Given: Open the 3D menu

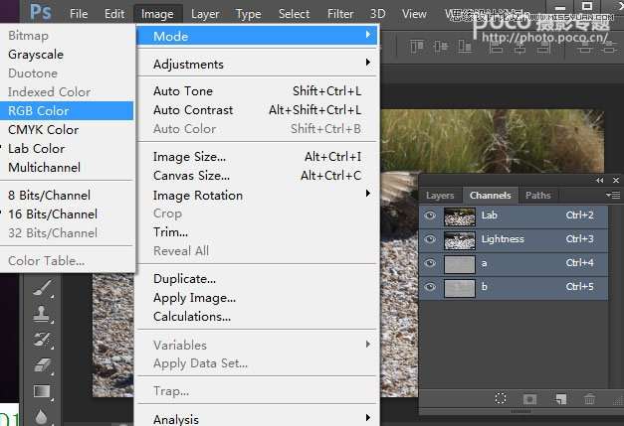Looking at the screenshot, I should pos(377,14).
